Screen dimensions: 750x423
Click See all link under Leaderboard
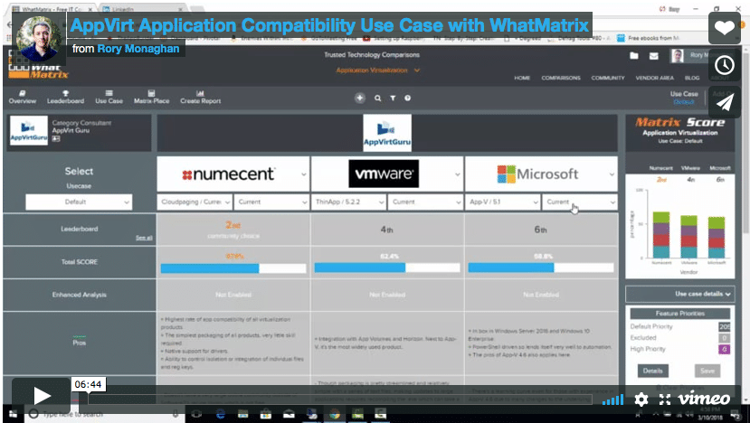144,238
